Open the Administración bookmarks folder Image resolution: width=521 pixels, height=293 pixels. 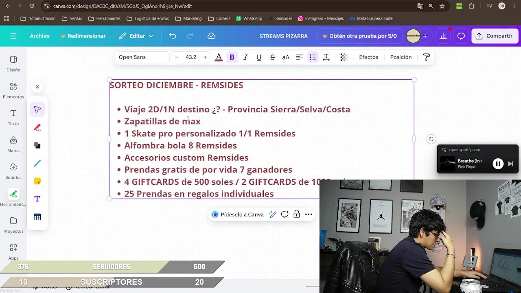tap(38, 18)
